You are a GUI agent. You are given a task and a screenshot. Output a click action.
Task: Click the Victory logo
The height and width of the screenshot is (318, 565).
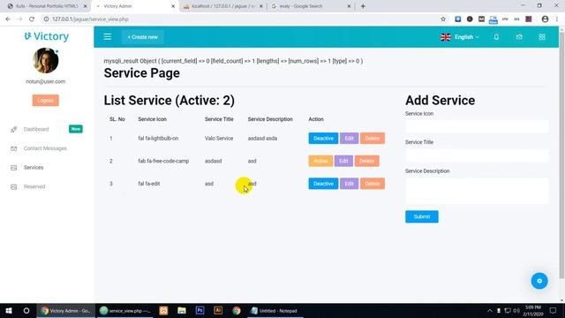point(47,36)
